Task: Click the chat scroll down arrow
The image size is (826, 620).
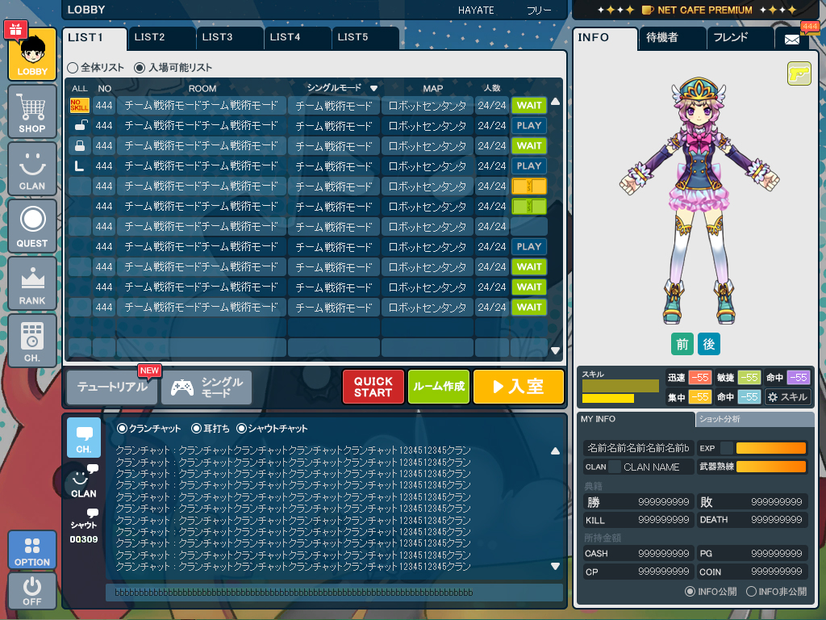Action: click(555, 566)
